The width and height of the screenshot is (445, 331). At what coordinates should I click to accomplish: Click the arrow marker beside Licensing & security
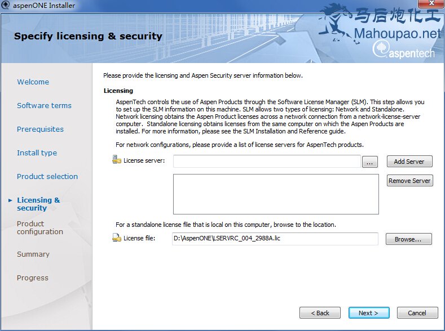point(10,200)
